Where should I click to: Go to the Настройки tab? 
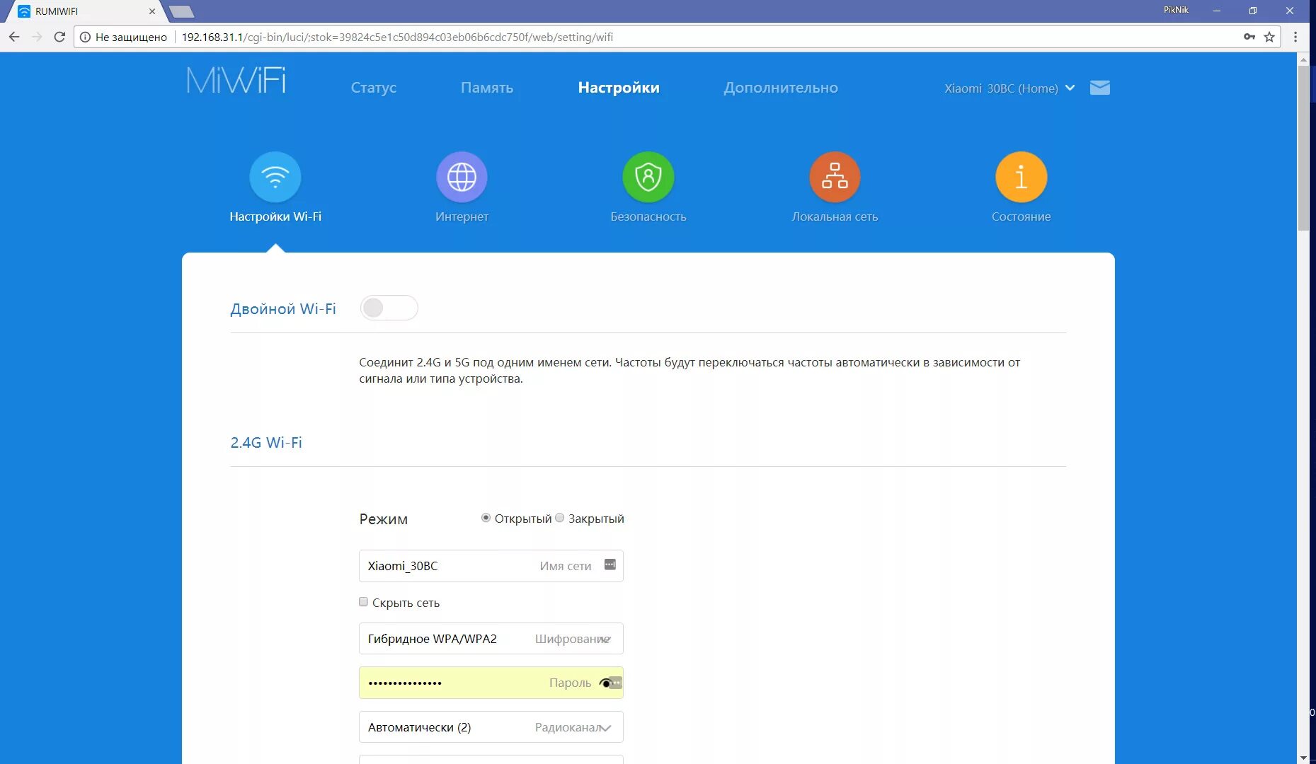tap(619, 88)
